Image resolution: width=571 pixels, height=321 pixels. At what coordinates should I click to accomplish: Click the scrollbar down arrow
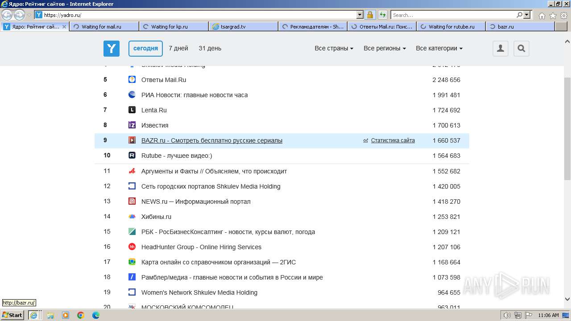[567, 299]
